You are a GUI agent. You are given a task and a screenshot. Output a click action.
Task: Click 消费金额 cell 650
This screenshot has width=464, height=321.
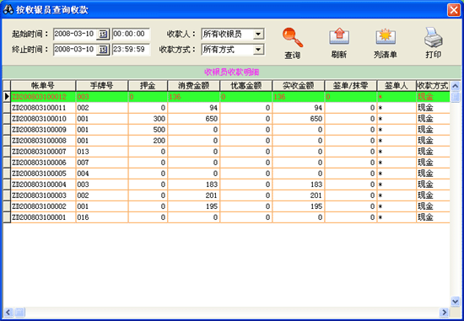193,119
